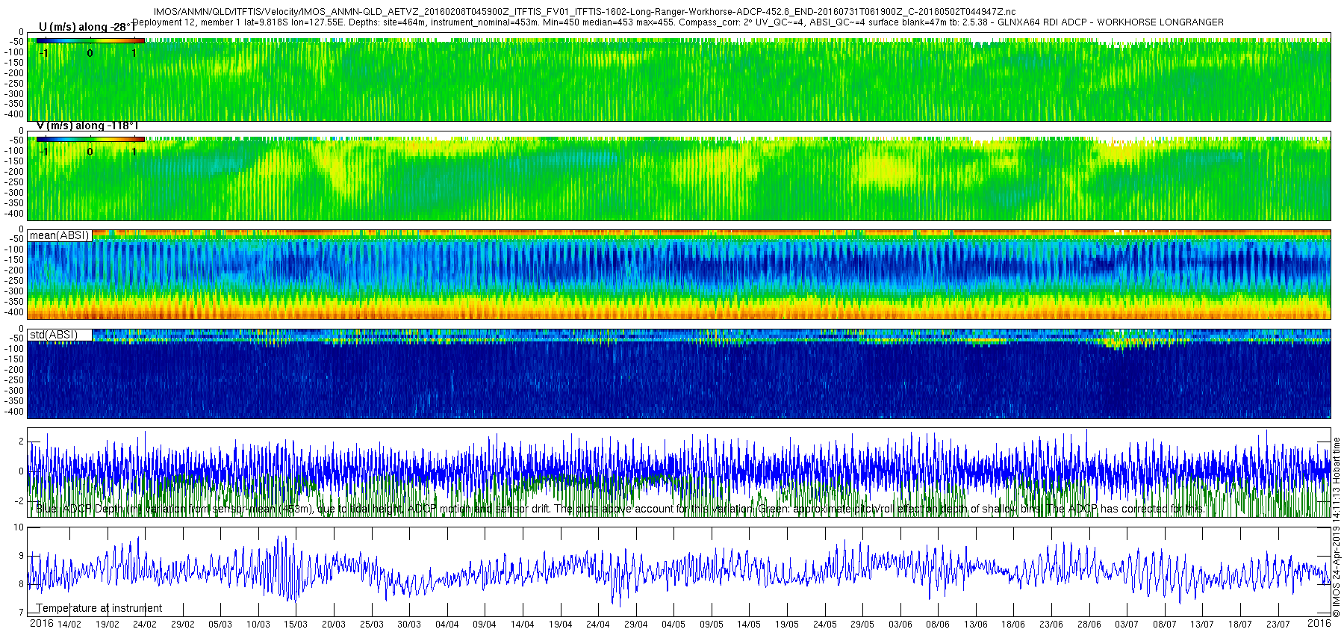The height and width of the screenshot is (635, 1344).
Task: Click the '14/02' date tick label
Action: 69,625
